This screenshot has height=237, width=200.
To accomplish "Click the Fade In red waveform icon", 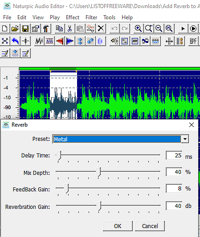I will point(60,41).
